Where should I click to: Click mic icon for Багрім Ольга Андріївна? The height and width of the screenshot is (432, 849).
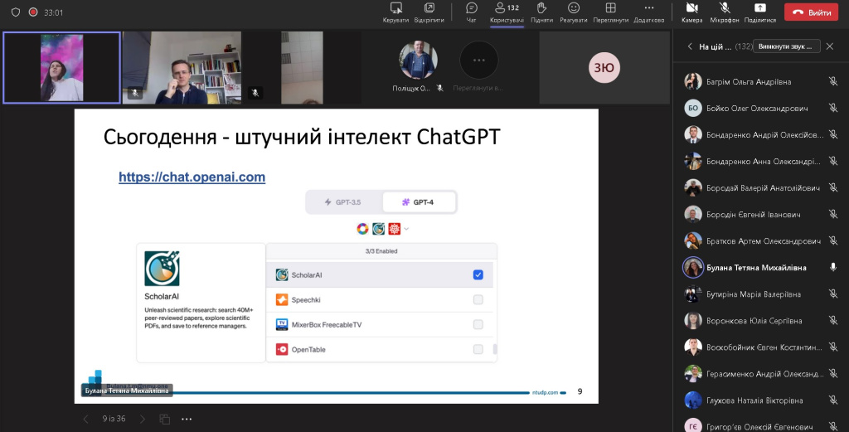tap(832, 82)
